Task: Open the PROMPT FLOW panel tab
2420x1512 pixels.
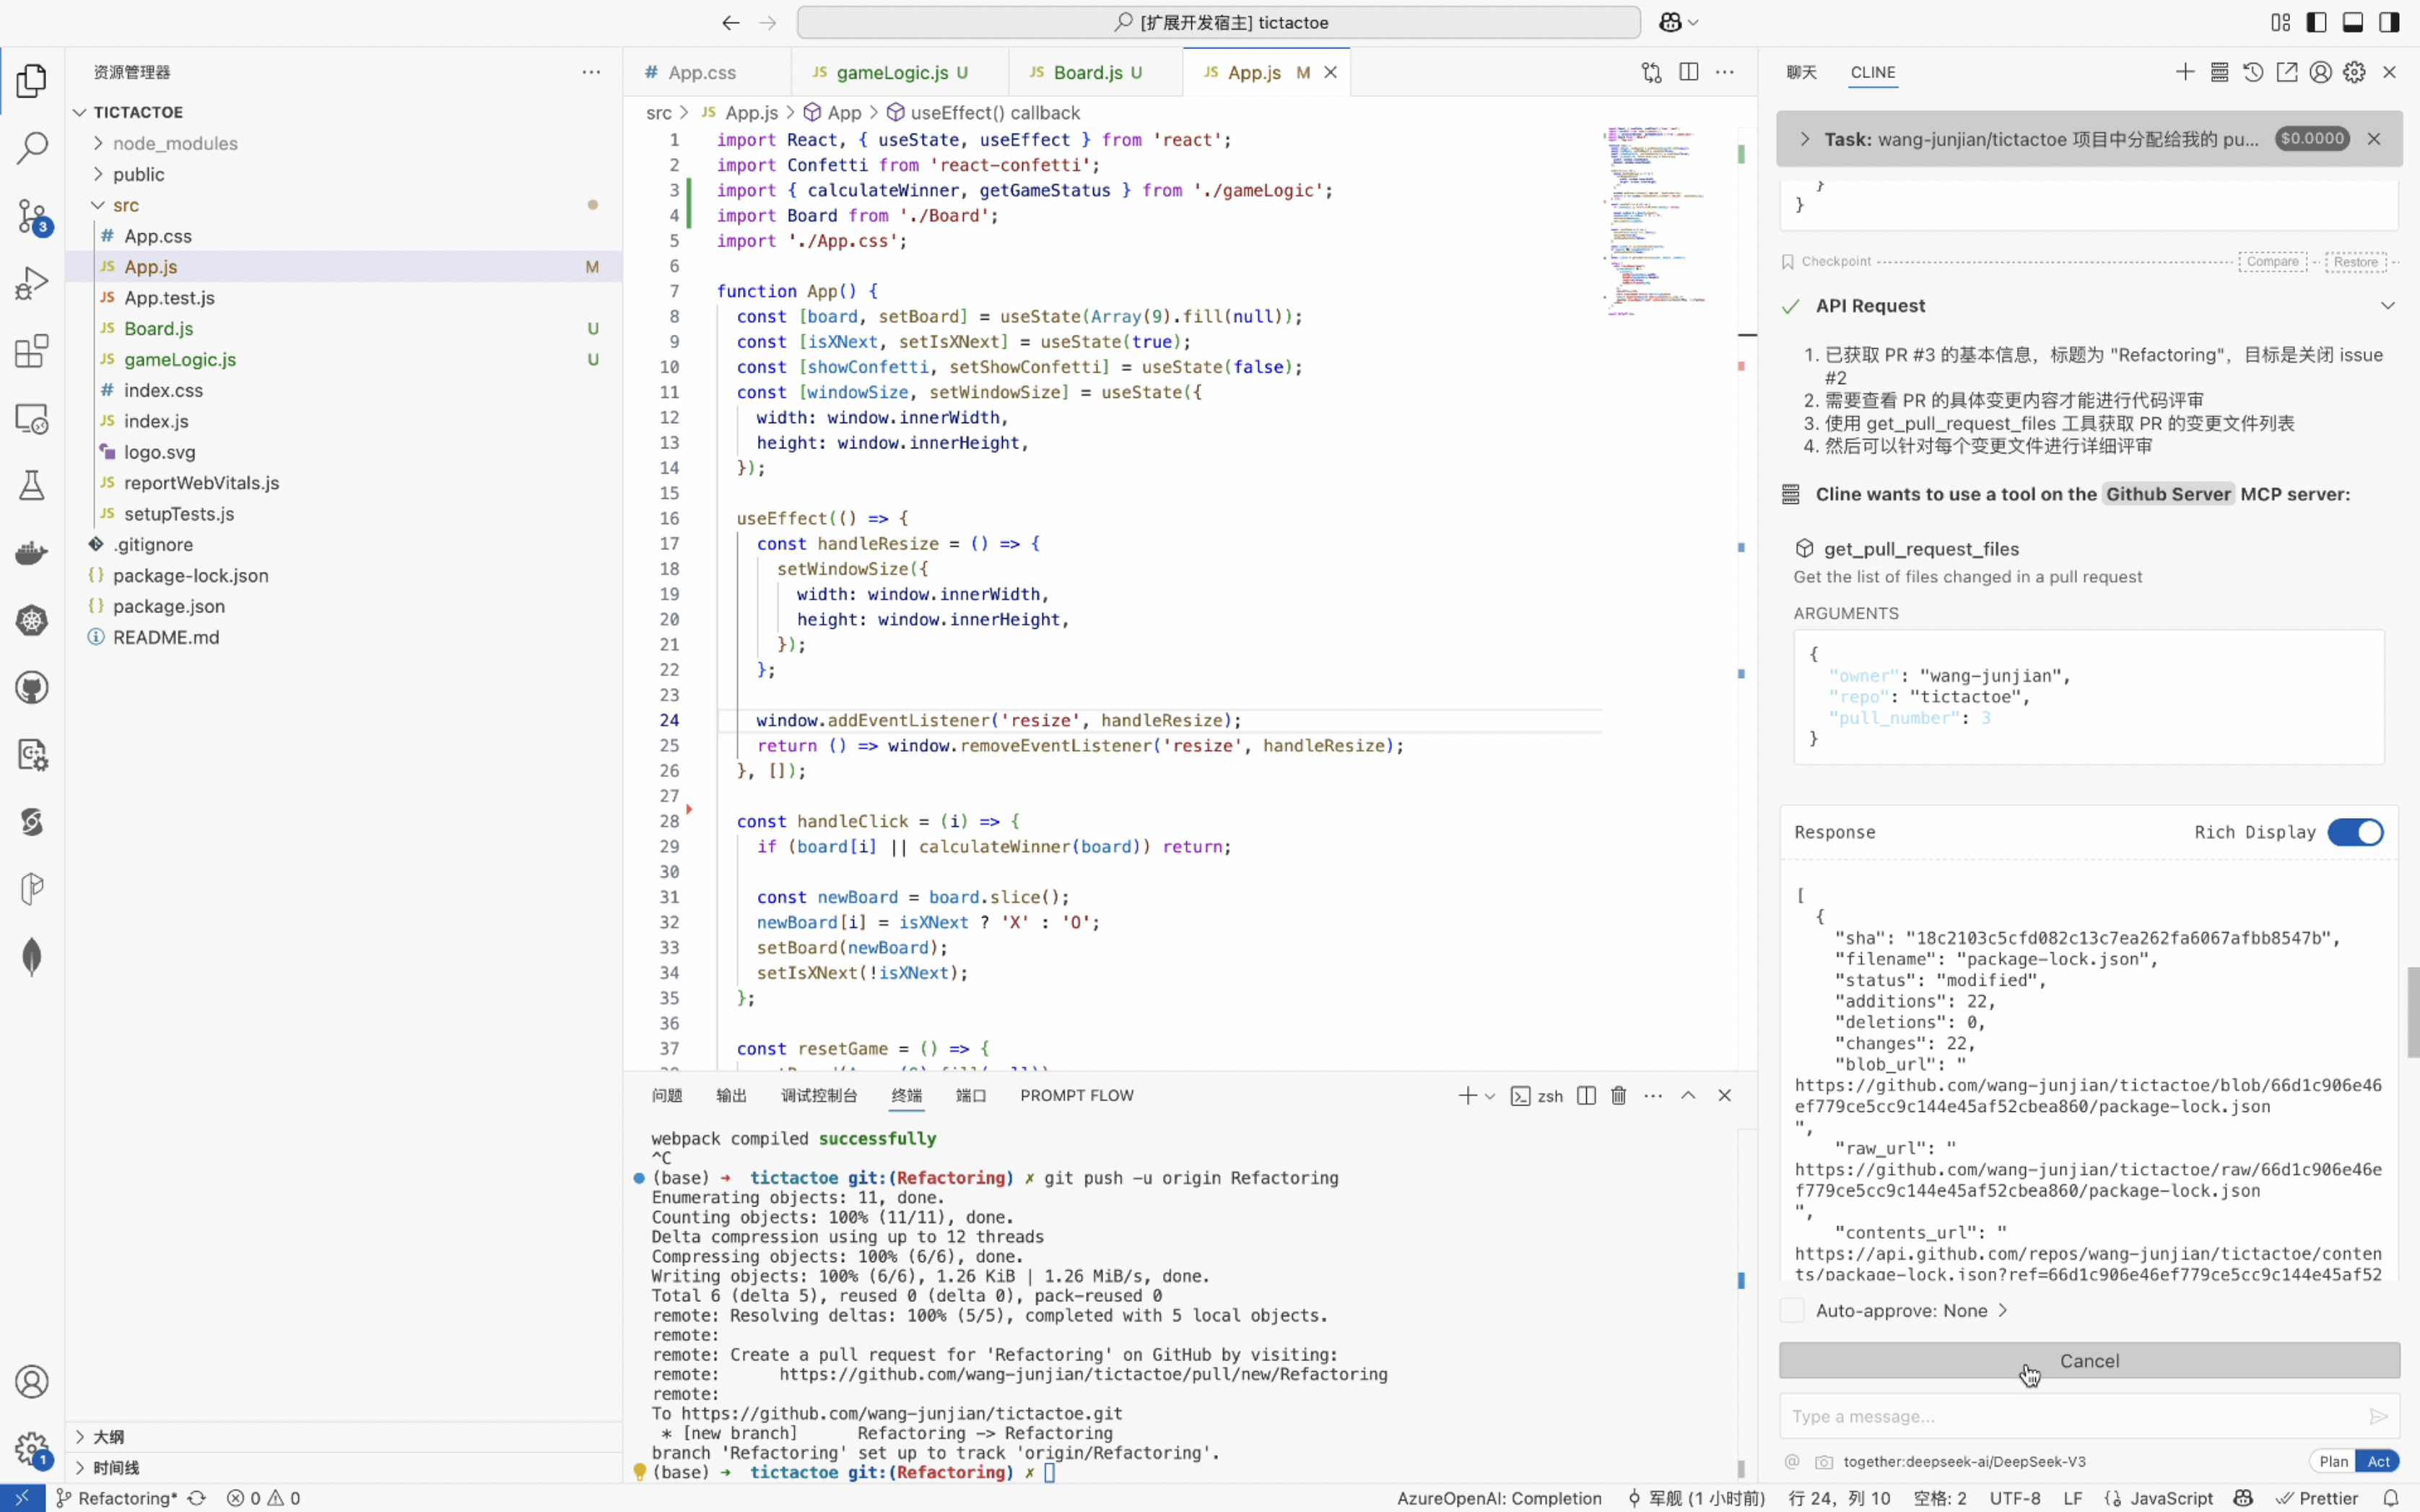Action: tap(1076, 1095)
